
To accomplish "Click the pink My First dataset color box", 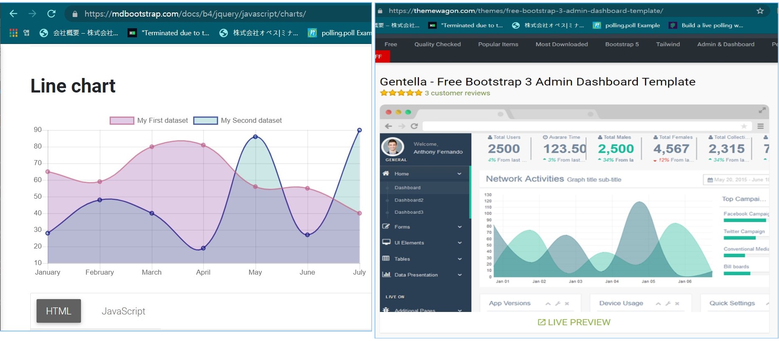I will [122, 121].
